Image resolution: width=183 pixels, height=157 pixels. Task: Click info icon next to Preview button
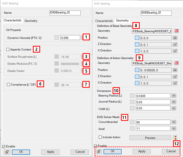point(175,138)
